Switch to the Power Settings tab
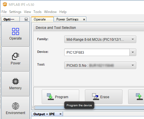Viewport: 144px width, 119px height. click(67, 19)
